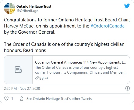Click the 2:26 PM time text
This screenshot has height=110, width=134.
(10, 89)
